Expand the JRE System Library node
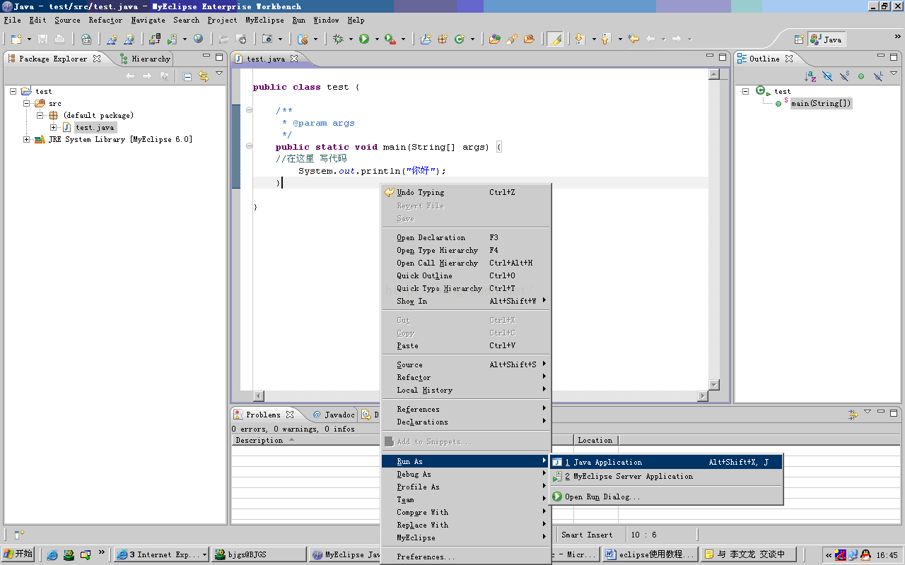This screenshot has height=565, width=905. tap(27, 139)
